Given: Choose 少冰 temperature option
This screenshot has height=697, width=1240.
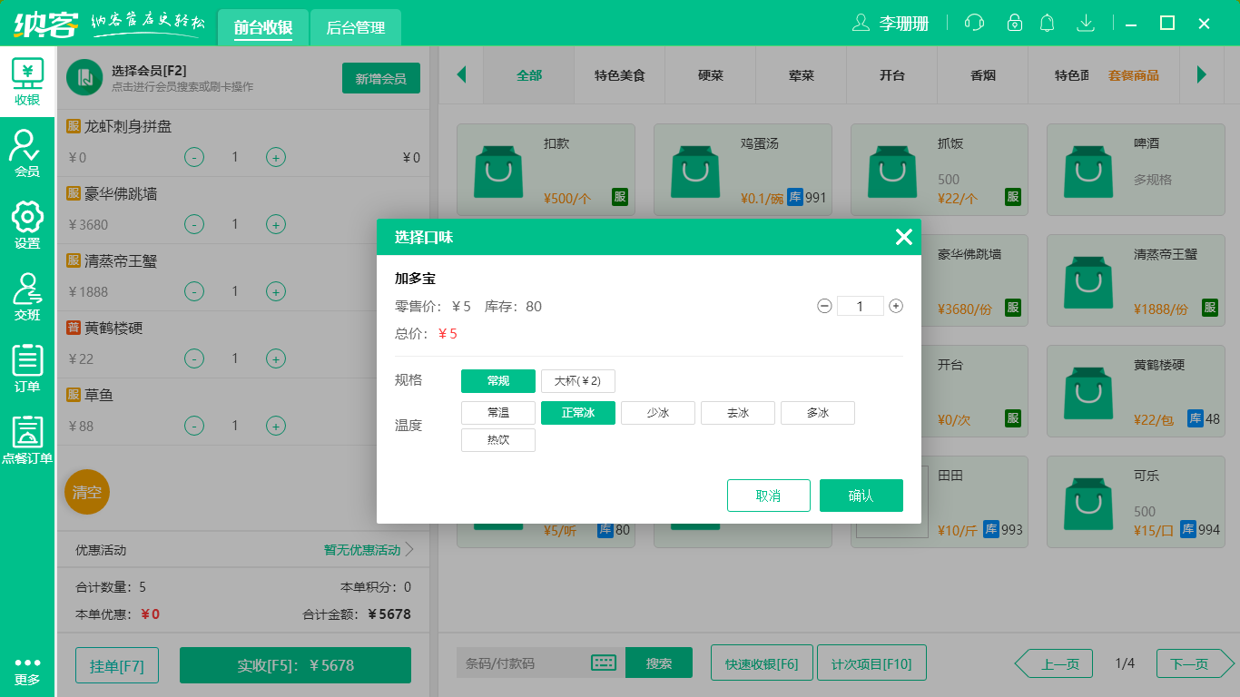Looking at the screenshot, I should 657,412.
